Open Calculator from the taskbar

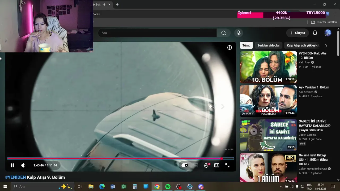pyautogui.click(x=135, y=186)
